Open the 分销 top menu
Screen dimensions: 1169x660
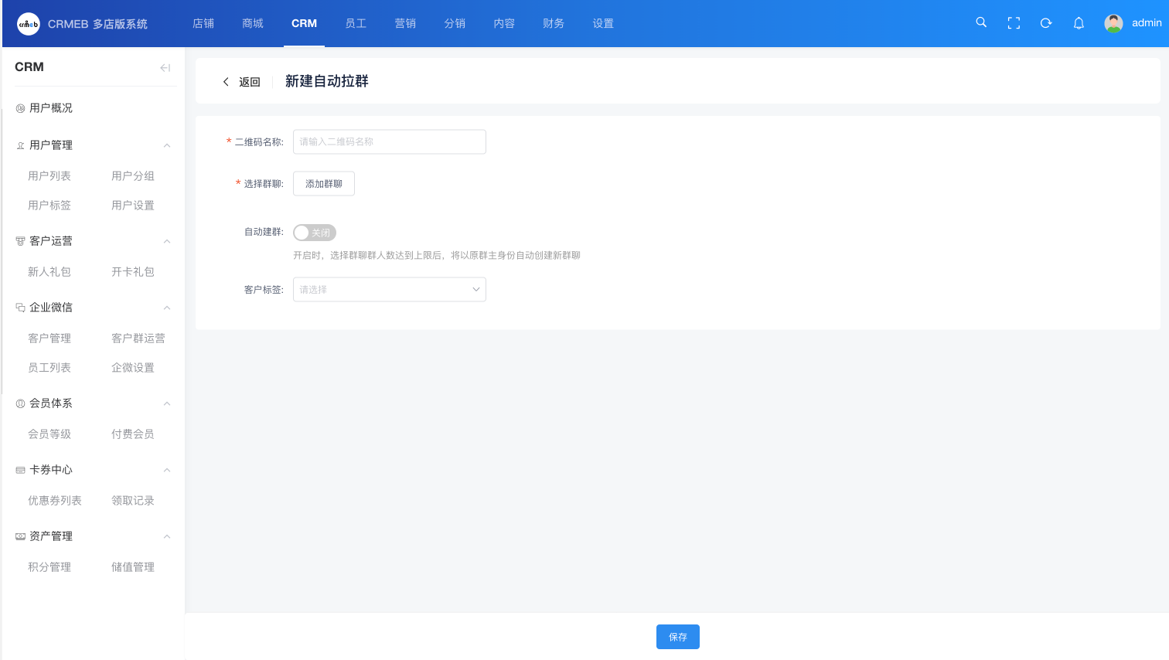coord(455,23)
